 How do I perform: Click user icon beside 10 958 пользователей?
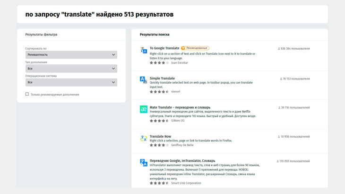[279, 137]
